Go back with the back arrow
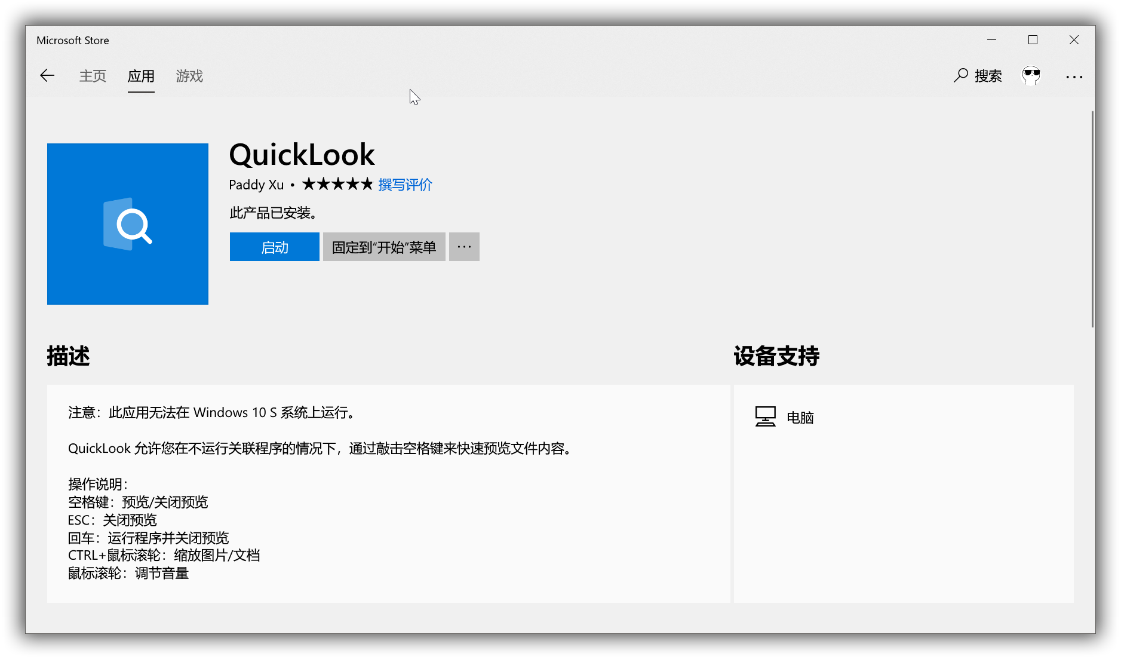The width and height of the screenshot is (1121, 659). pyautogui.click(x=47, y=75)
